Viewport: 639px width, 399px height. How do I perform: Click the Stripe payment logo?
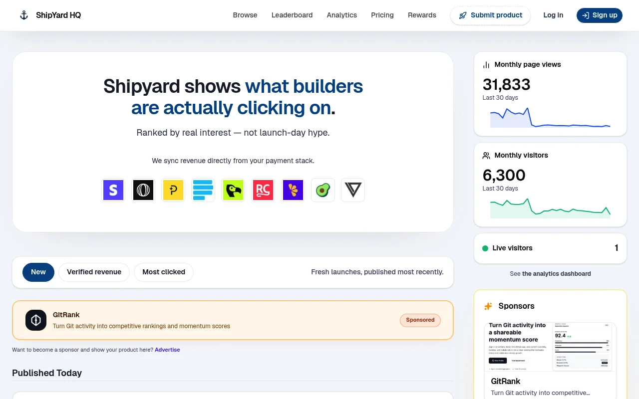tap(113, 190)
